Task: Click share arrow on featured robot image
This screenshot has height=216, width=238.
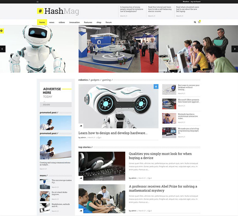Action: (81, 126)
